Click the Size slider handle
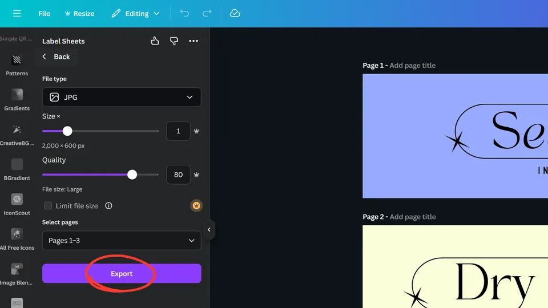The height and width of the screenshot is (308, 548). point(67,131)
